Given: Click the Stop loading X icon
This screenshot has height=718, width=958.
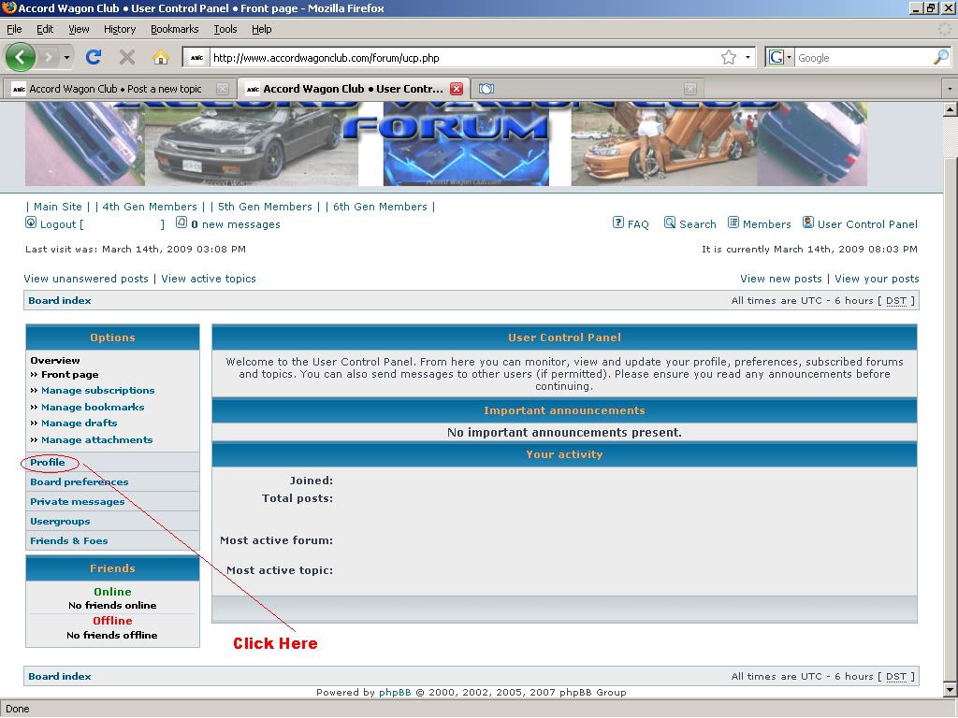Looking at the screenshot, I should pyautogui.click(x=127, y=57).
